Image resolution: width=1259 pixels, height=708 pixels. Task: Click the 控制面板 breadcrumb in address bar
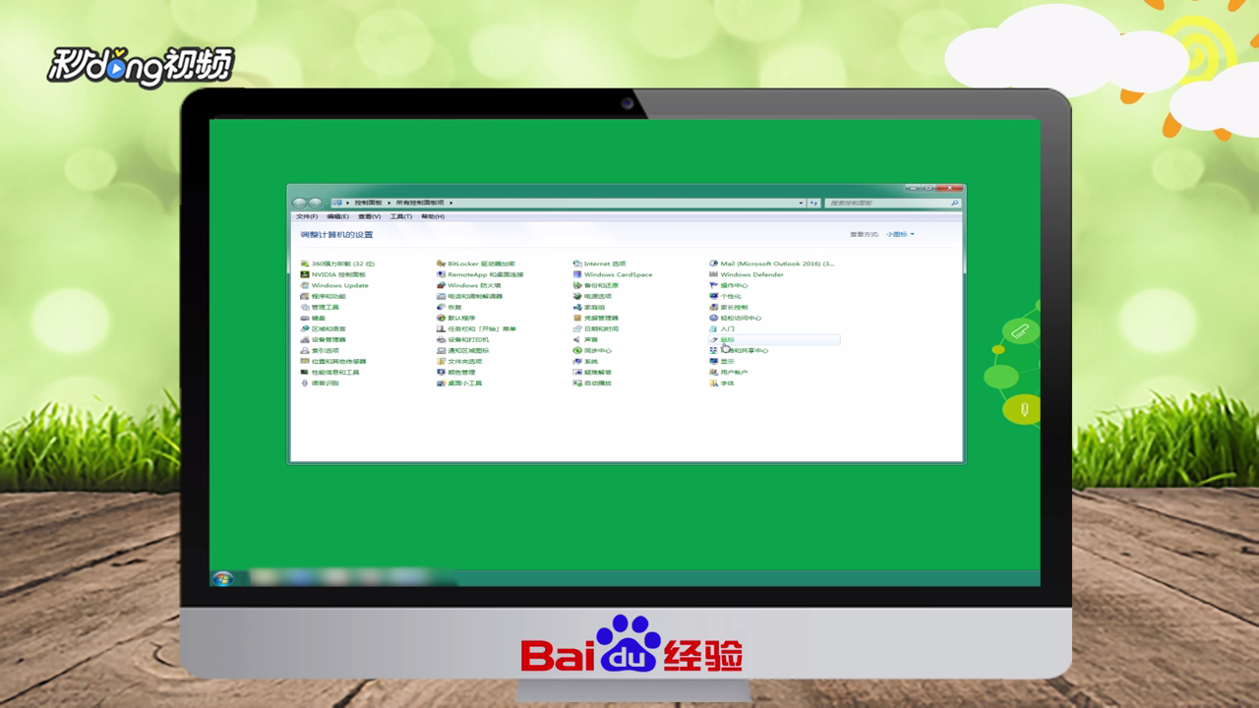[x=369, y=203]
